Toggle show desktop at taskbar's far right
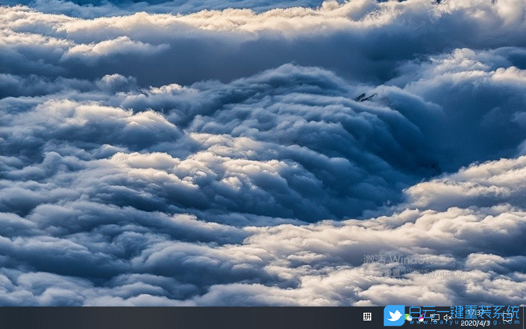The height and width of the screenshot is (329, 526). tap(525, 319)
